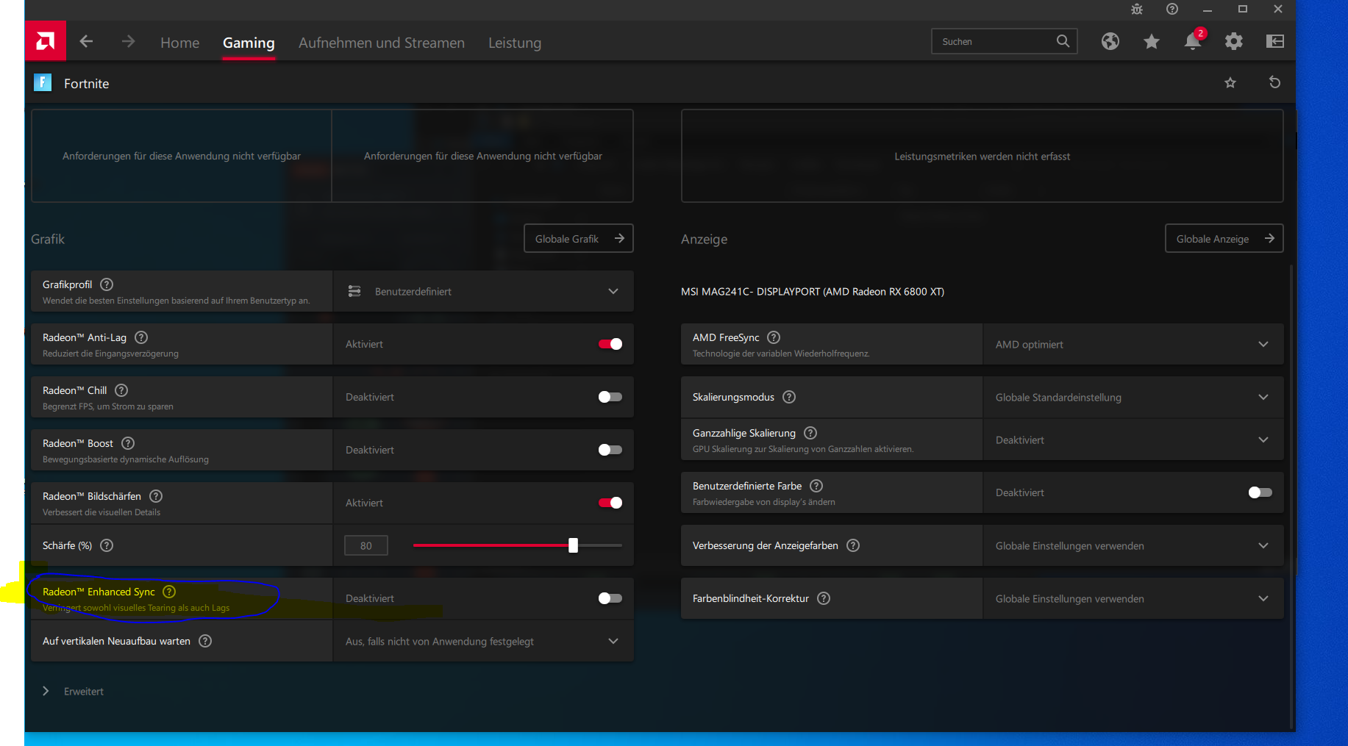Click the bug report icon
The height and width of the screenshot is (746, 1348).
(1137, 10)
